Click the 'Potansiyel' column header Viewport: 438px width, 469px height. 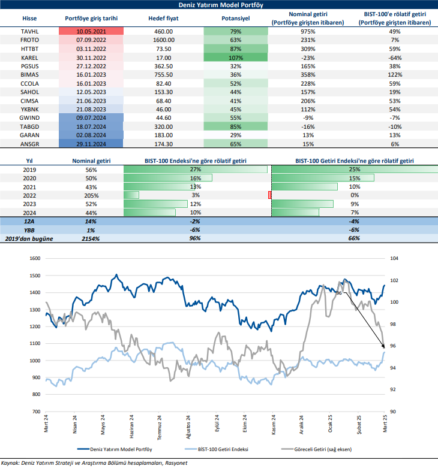coord(235,19)
